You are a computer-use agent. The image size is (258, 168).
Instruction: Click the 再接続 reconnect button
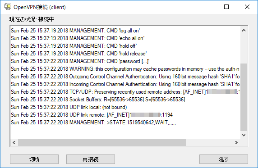click(x=91, y=159)
